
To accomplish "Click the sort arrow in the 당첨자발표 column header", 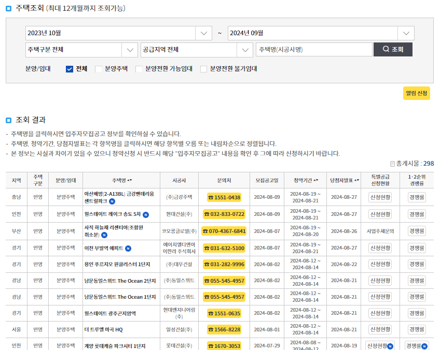I will point(356,179).
